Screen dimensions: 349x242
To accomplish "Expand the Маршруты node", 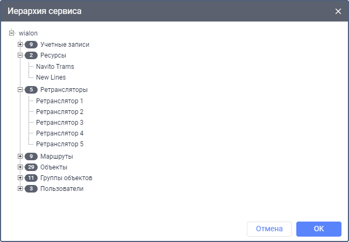I will point(20,156).
